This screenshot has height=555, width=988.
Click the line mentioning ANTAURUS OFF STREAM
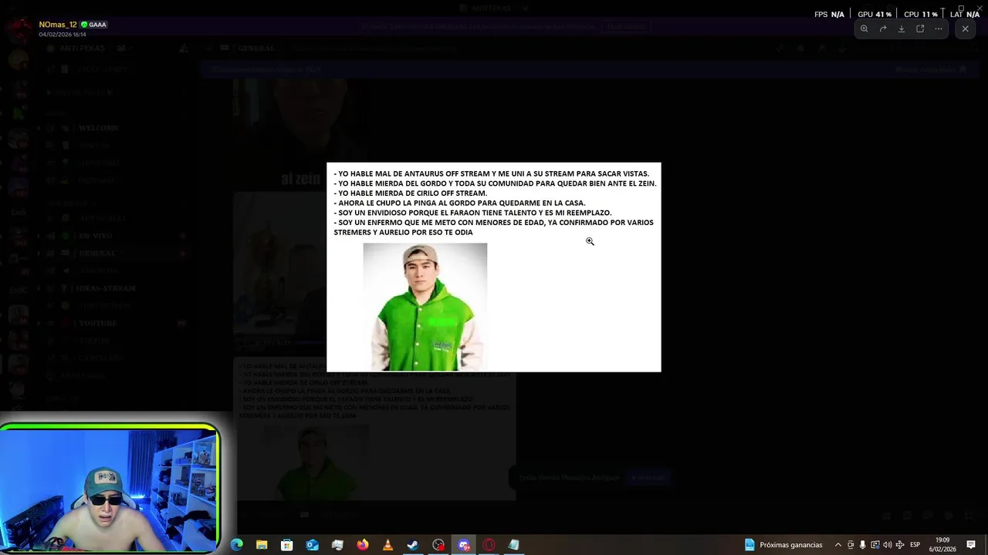(x=492, y=173)
